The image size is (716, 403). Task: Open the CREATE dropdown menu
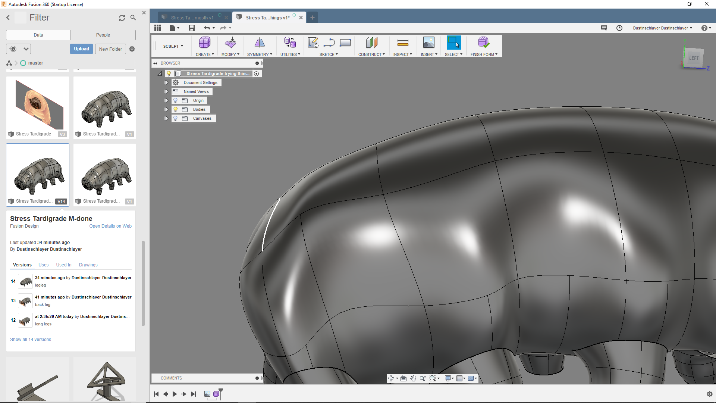[x=205, y=54]
